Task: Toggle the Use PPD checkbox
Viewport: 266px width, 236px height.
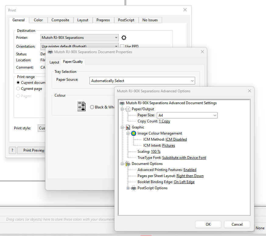Action: (x=122, y=46)
